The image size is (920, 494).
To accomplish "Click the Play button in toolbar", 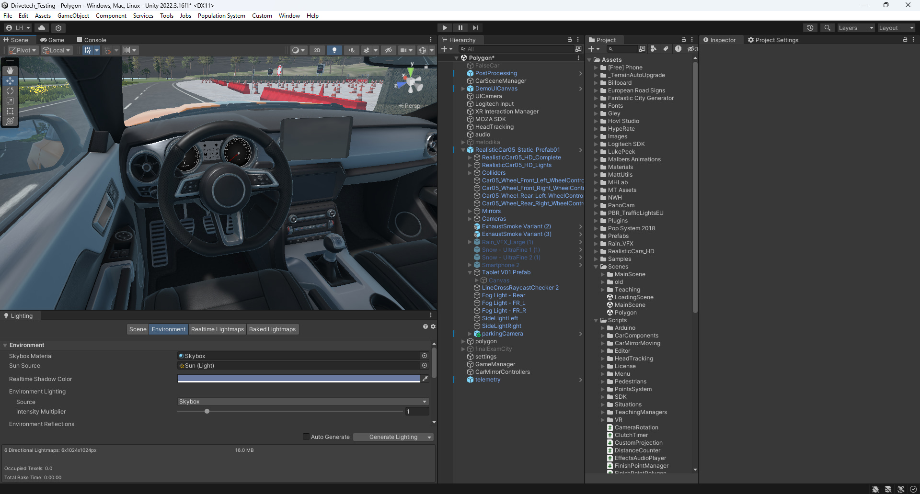I will (445, 28).
